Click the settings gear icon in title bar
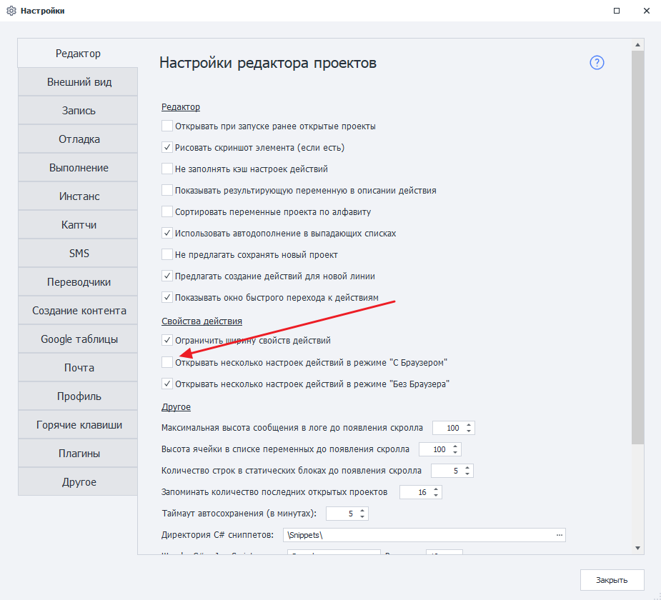The width and height of the screenshot is (661, 600). tap(11, 11)
